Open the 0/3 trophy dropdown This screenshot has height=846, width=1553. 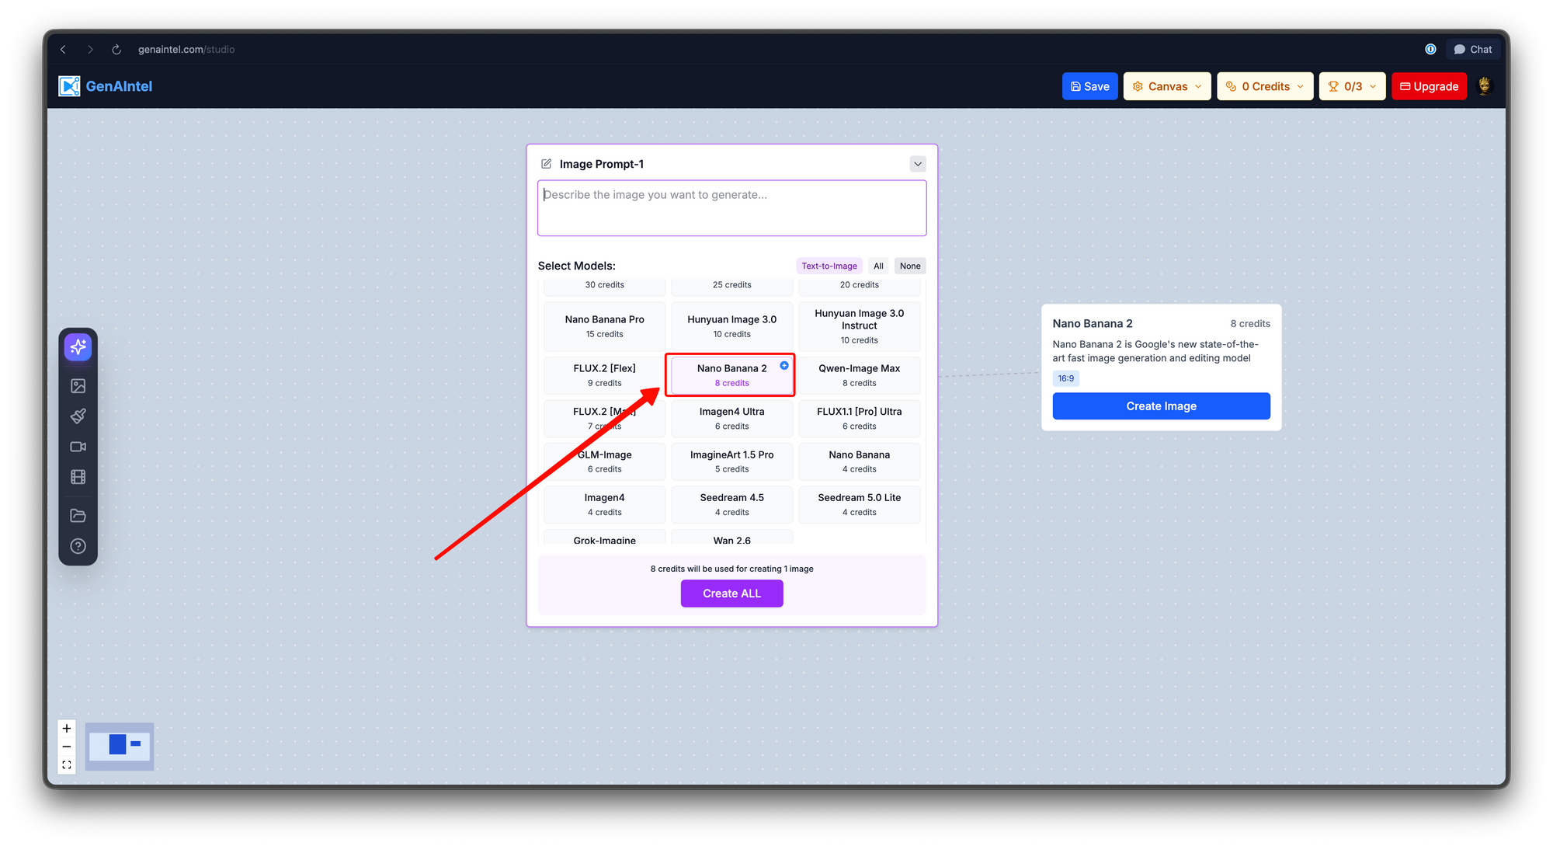click(x=1352, y=86)
